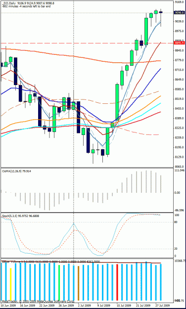Click the 8129.0 price axis value

[180, 157]
